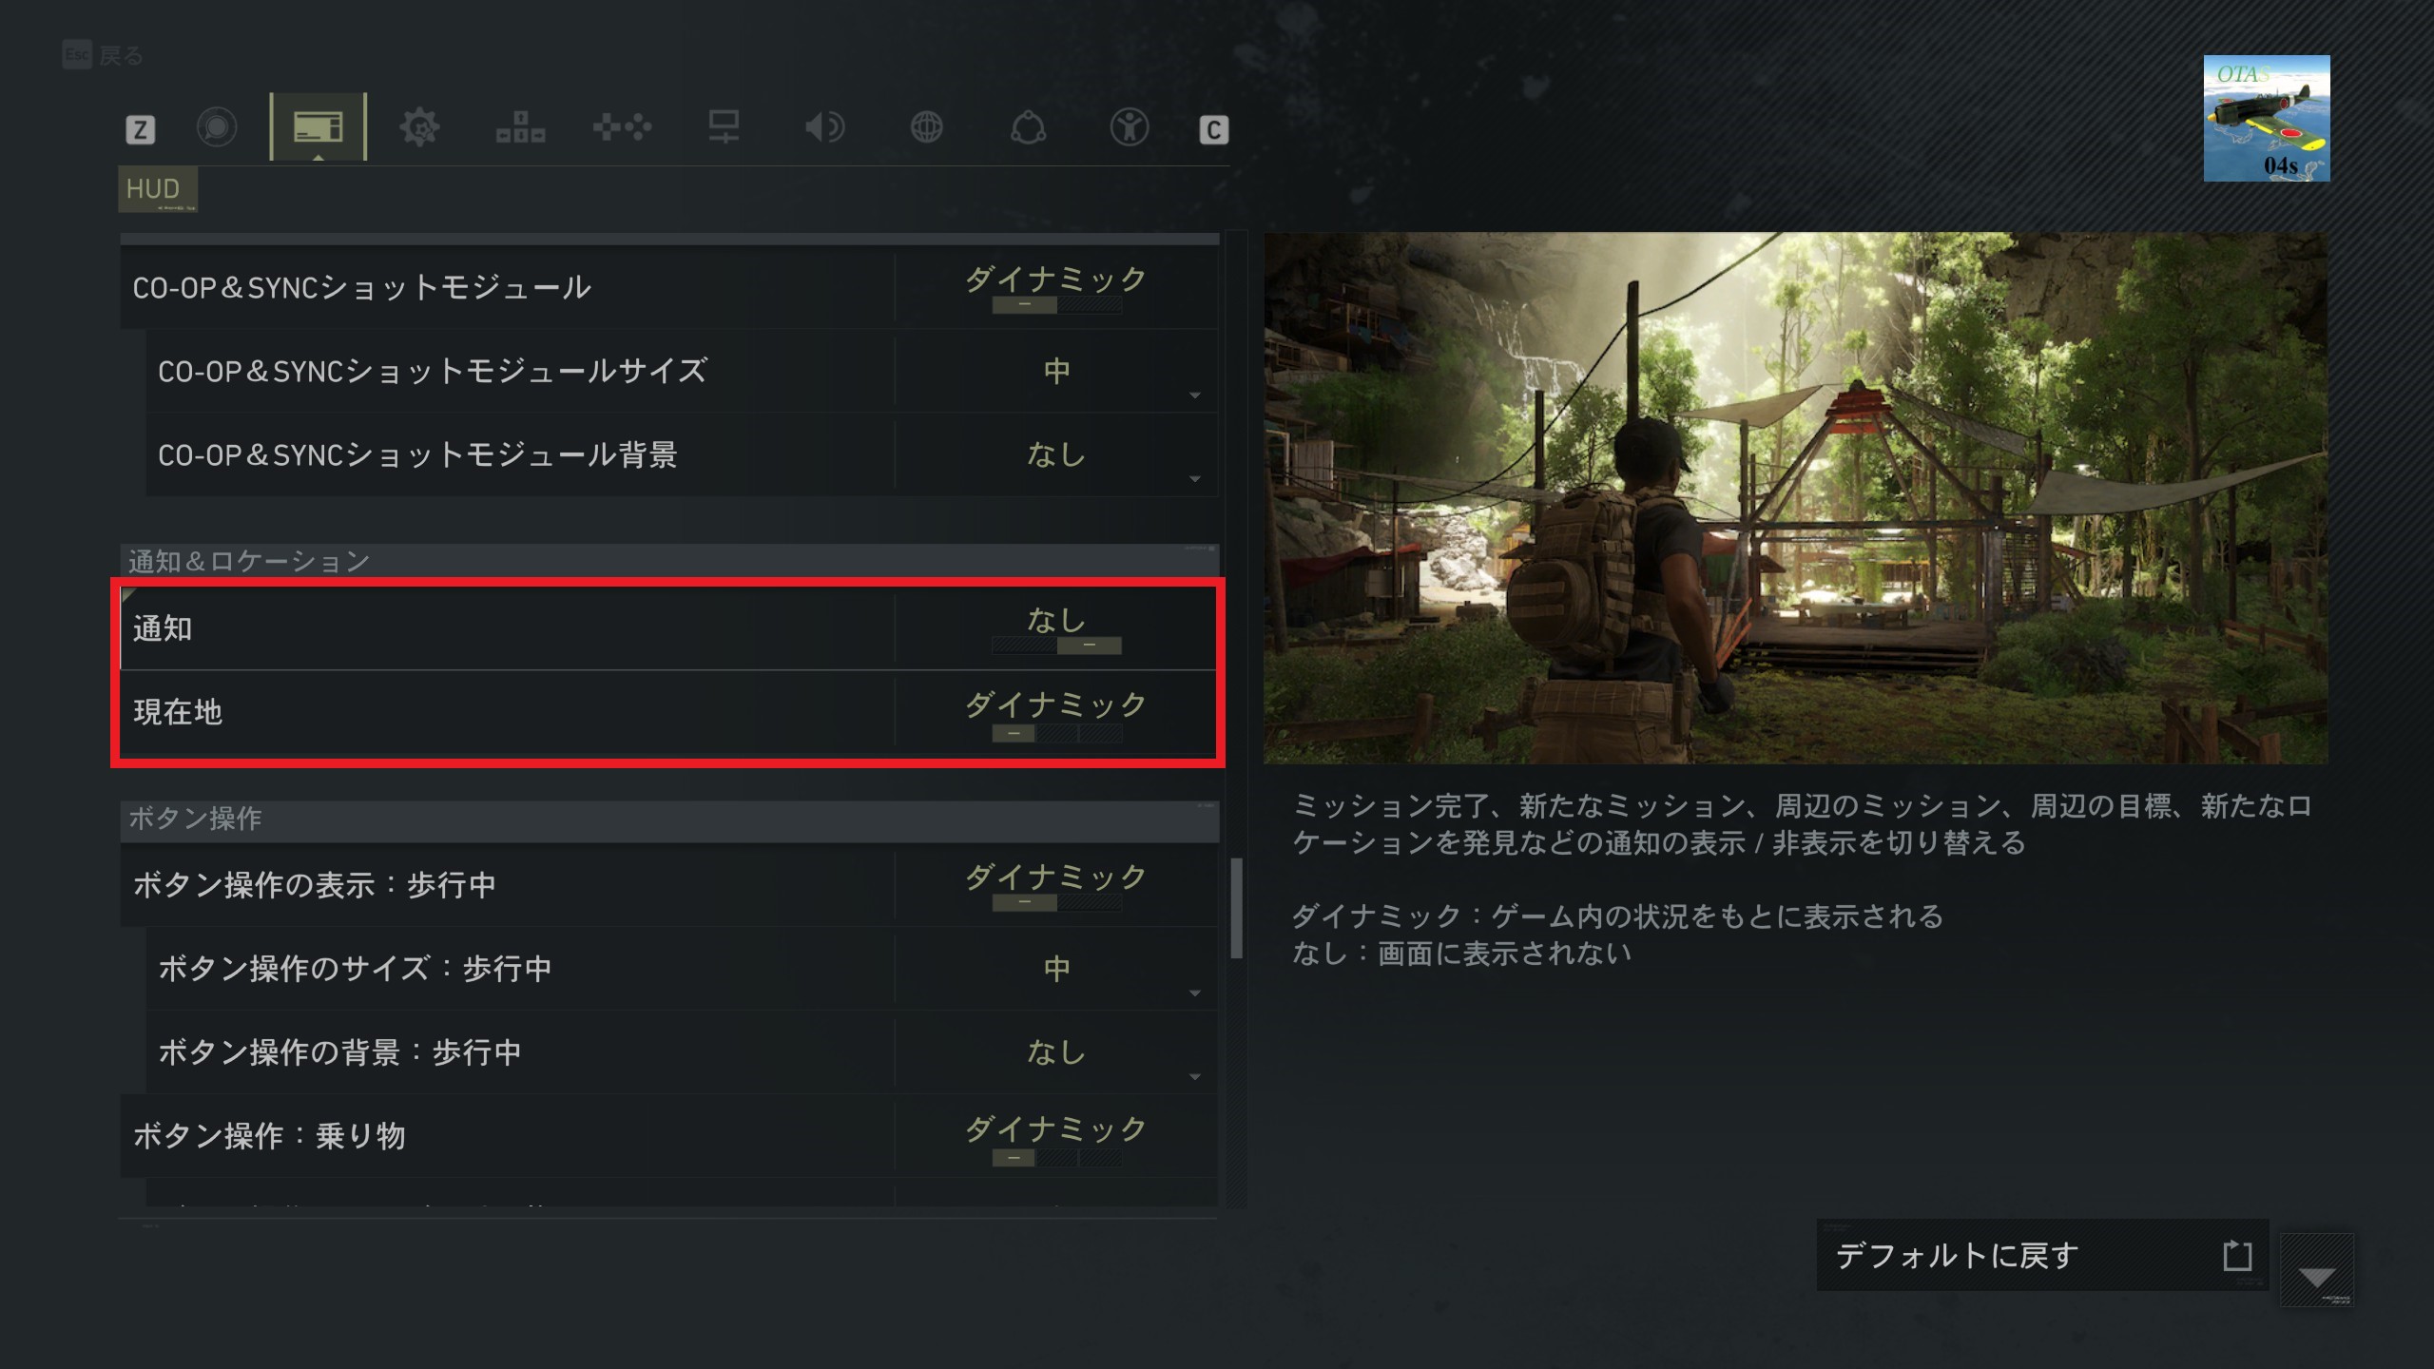Open the speaker audio settings icon
Viewport: 2434px width, 1369px height.
point(824,127)
